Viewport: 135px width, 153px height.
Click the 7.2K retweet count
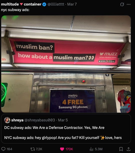coord(39,149)
